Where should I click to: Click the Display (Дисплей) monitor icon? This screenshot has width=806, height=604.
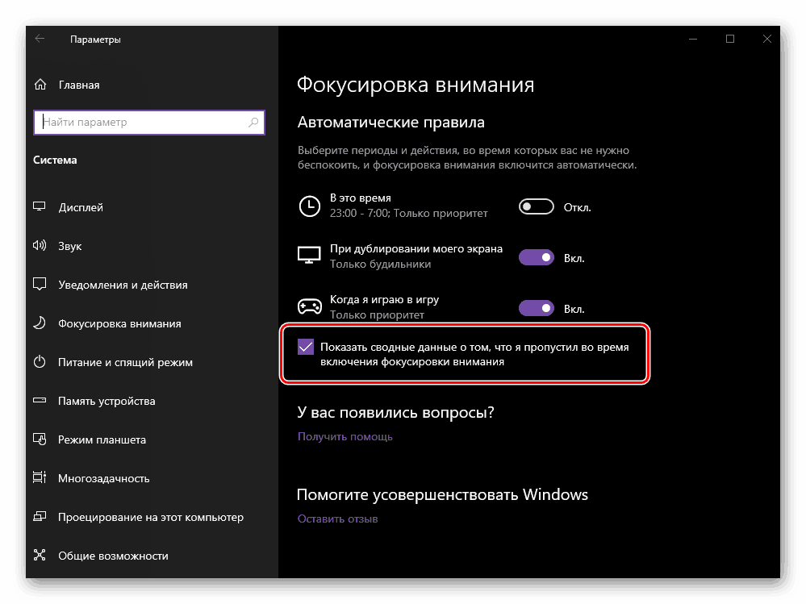click(40, 207)
